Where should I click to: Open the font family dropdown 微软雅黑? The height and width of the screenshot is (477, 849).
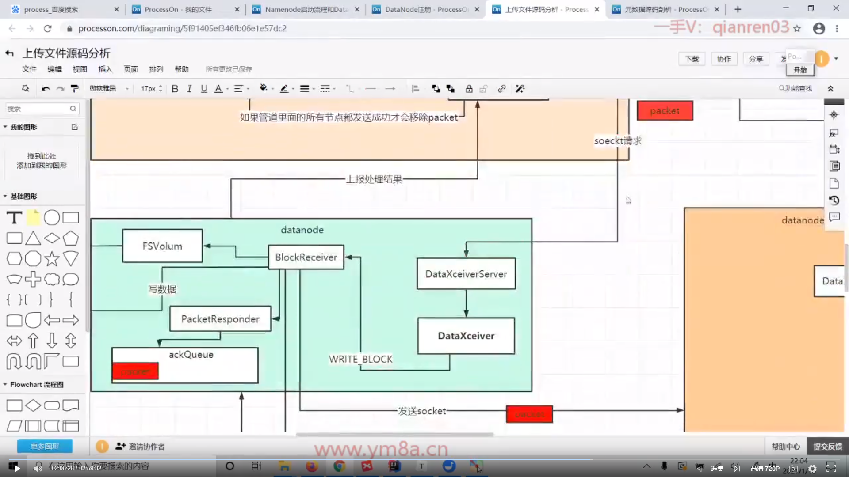pyautogui.click(x=109, y=89)
